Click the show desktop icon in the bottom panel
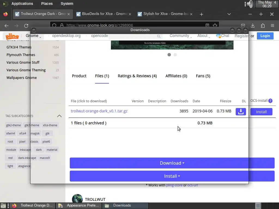 (3, 206)
